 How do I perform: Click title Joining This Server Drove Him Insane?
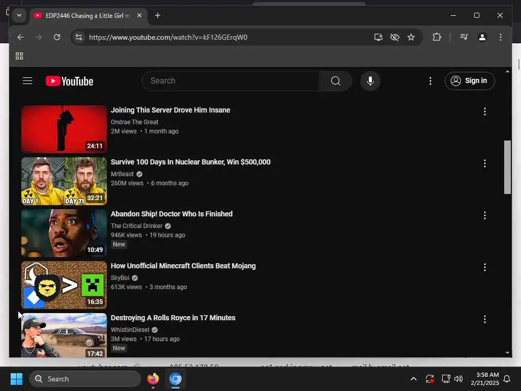click(x=170, y=110)
